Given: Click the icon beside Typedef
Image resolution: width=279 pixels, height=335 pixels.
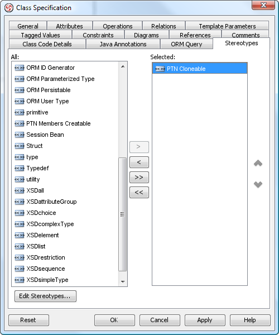Looking at the screenshot, I should [19, 169].
